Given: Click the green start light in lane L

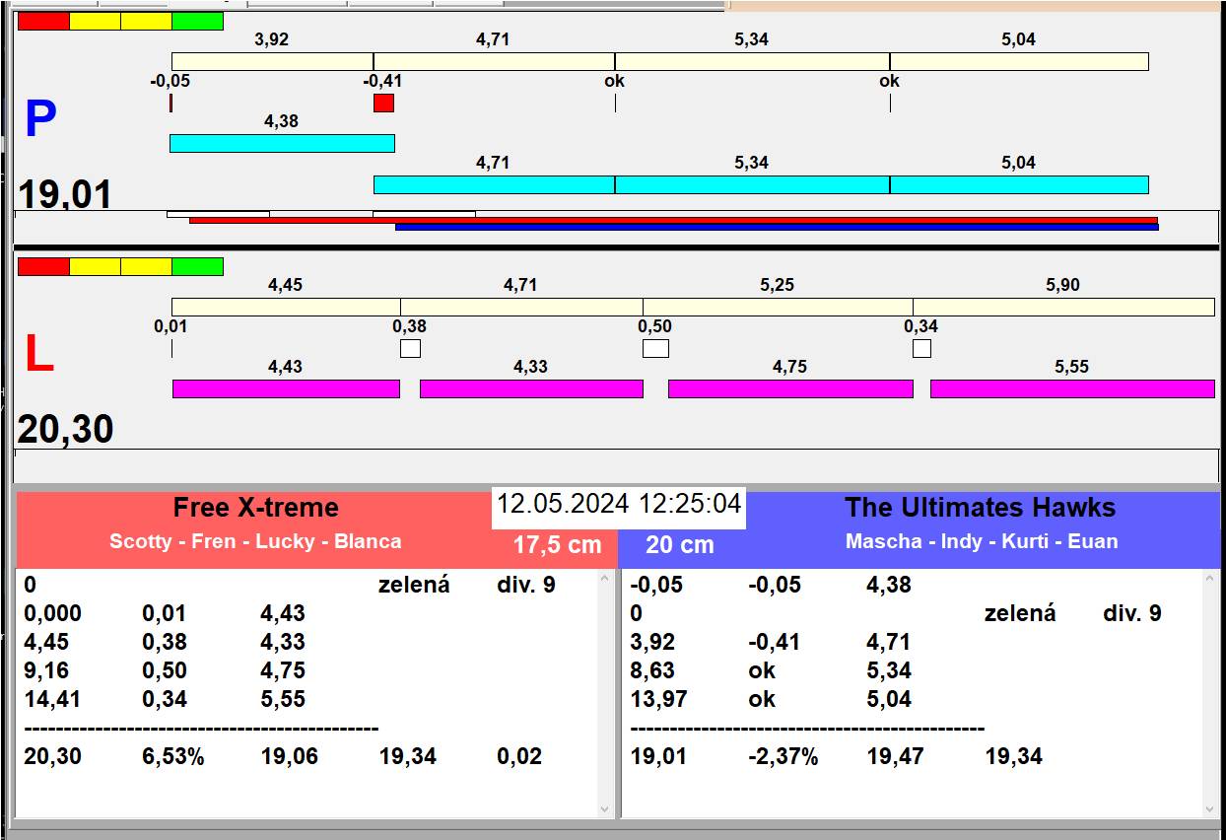Looking at the screenshot, I should tap(197, 266).
